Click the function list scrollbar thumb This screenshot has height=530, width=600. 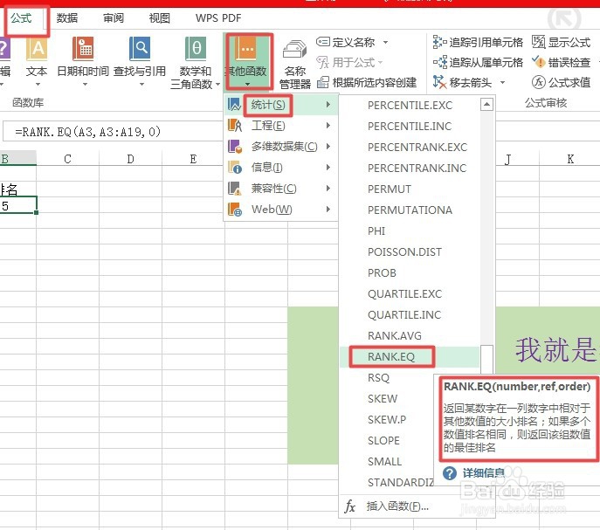click(486, 359)
